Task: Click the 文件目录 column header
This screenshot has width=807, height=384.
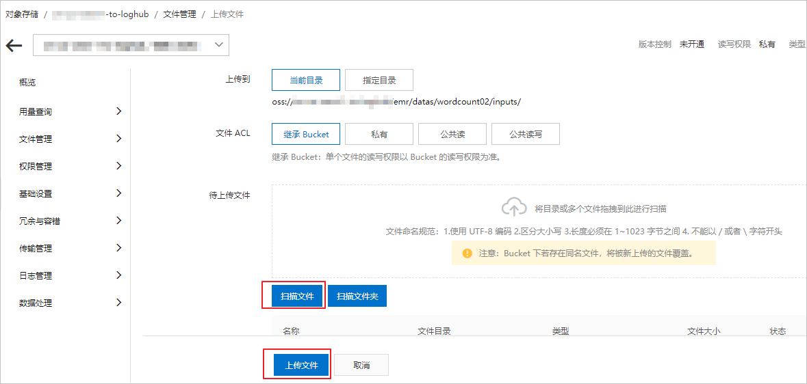Action: point(434,331)
